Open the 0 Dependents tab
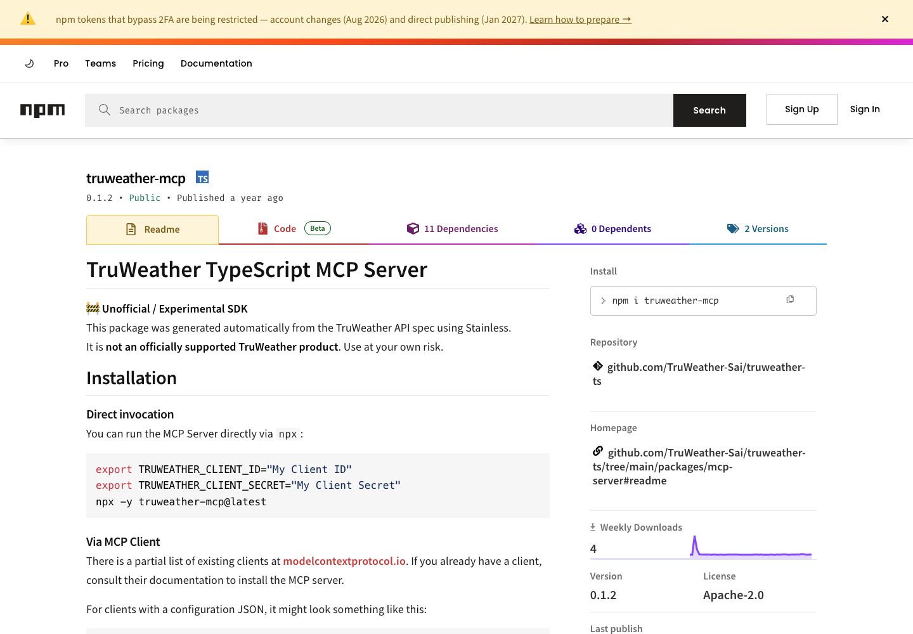 pos(612,229)
